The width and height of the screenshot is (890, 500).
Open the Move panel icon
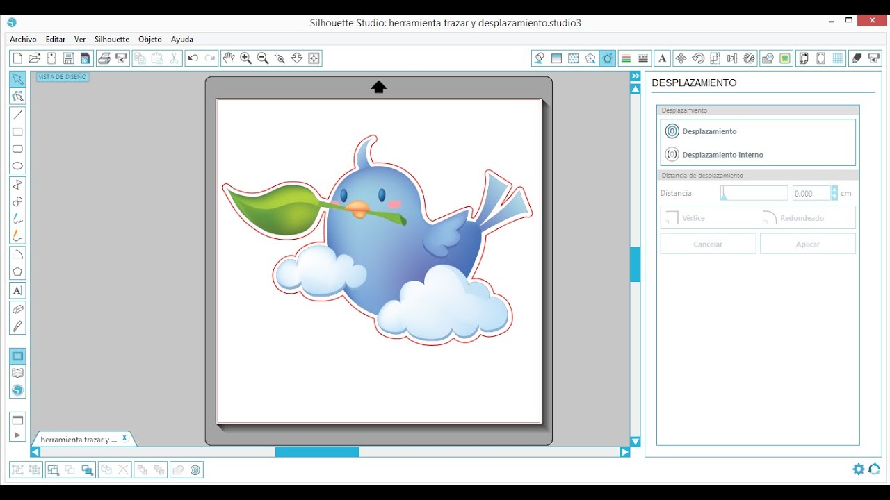681,58
